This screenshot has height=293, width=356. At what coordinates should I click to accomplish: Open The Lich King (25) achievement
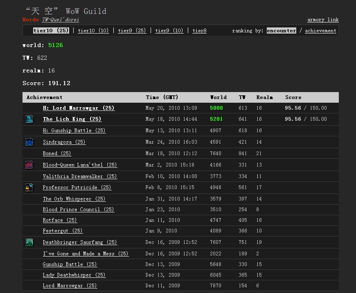coord(72,119)
